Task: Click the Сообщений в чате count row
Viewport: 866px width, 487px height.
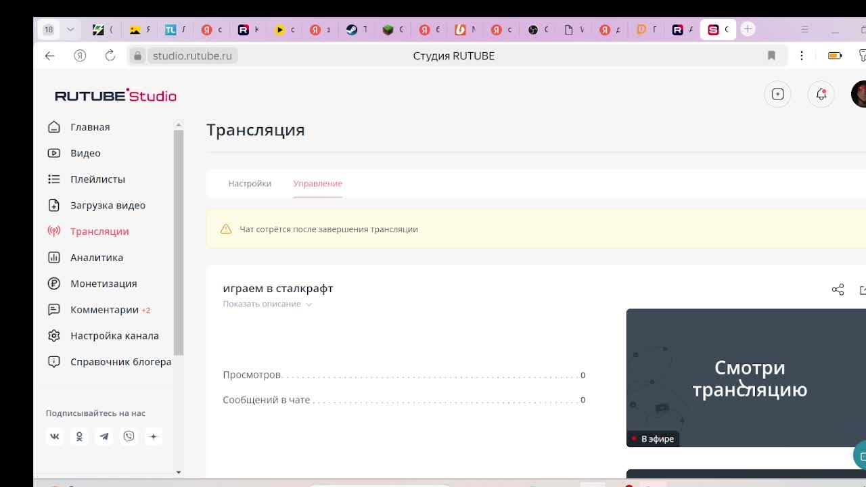Action: (404, 400)
